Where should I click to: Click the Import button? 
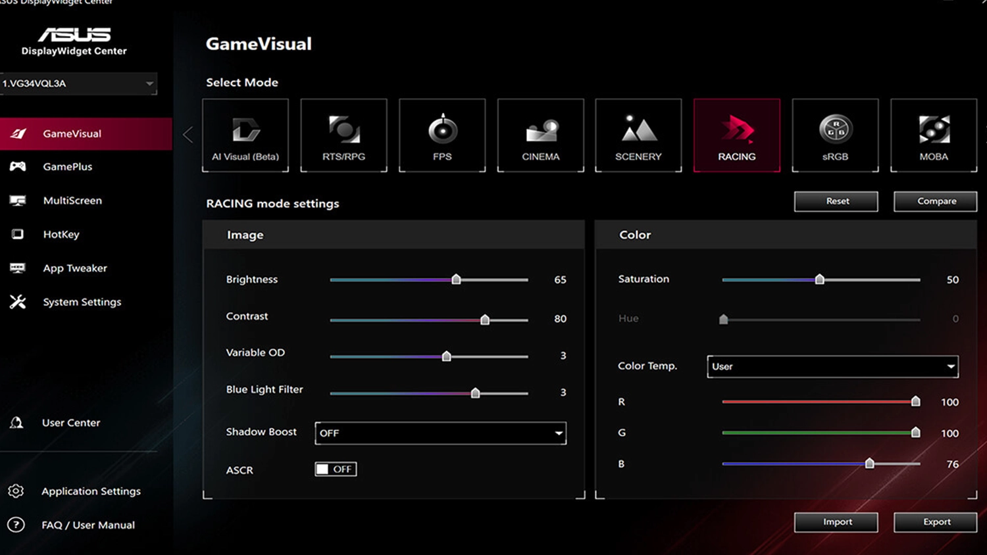[x=836, y=522]
